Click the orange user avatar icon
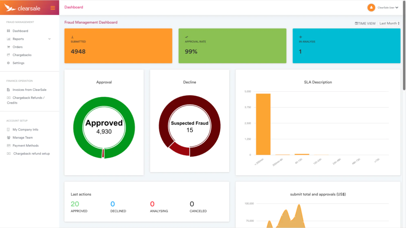 click(x=371, y=8)
